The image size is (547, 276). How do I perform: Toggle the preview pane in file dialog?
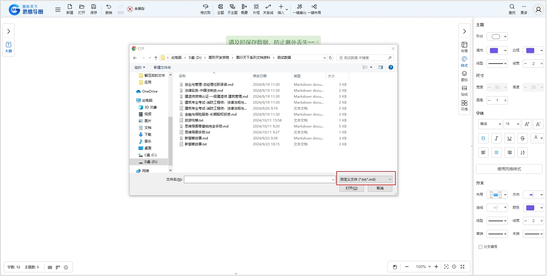tap(380, 67)
